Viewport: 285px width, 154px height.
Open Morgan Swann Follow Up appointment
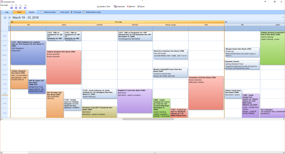(242, 52)
